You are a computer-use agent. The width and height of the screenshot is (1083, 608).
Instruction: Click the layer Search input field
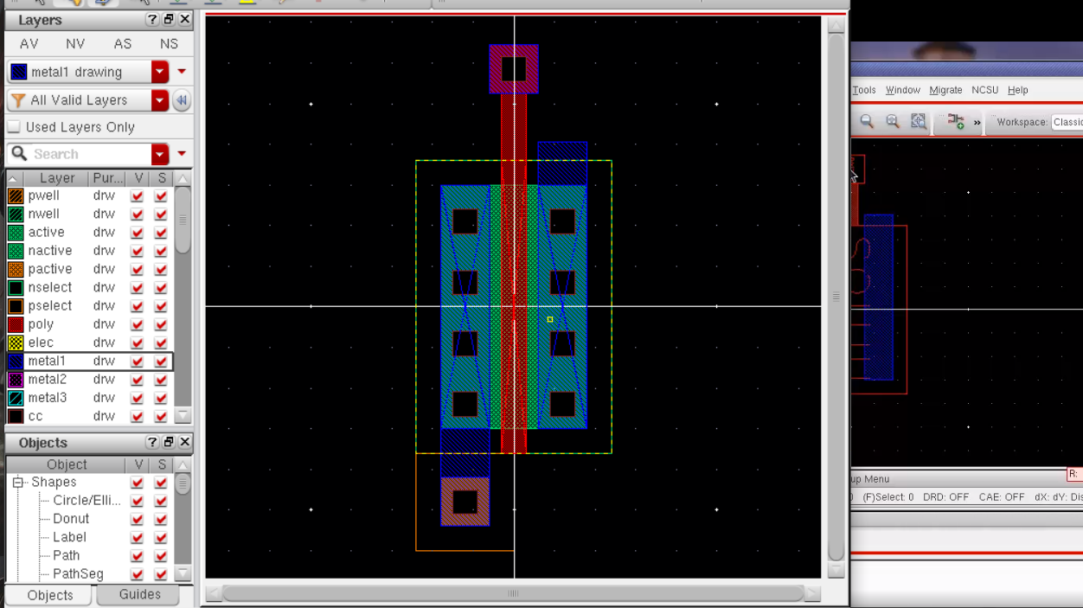[79, 154]
